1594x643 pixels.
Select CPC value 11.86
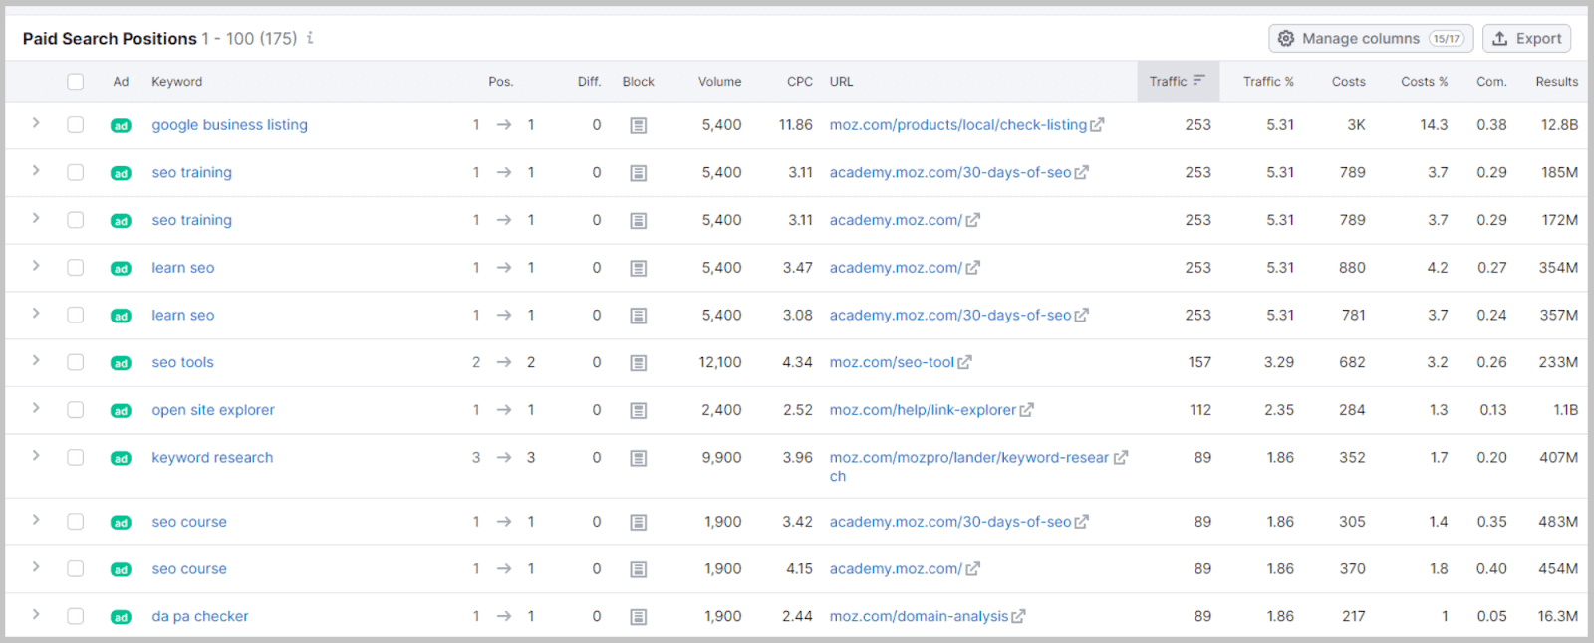click(796, 125)
